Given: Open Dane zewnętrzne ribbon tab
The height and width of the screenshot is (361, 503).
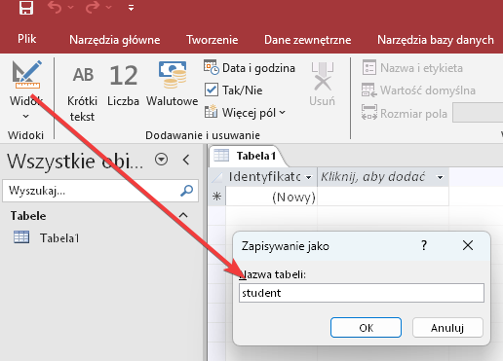Looking at the screenshot, I should [308, 40].
